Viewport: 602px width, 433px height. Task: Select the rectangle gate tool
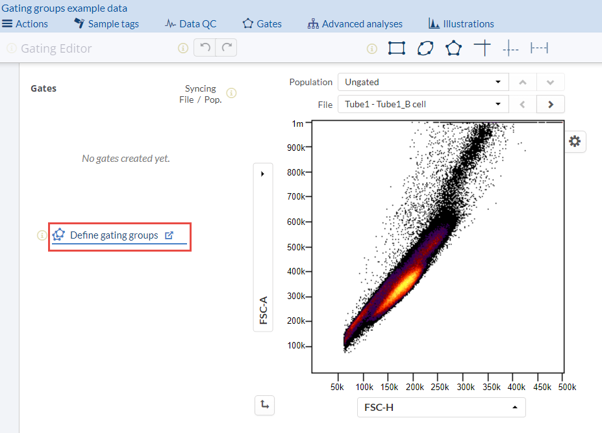coord(396,48)
